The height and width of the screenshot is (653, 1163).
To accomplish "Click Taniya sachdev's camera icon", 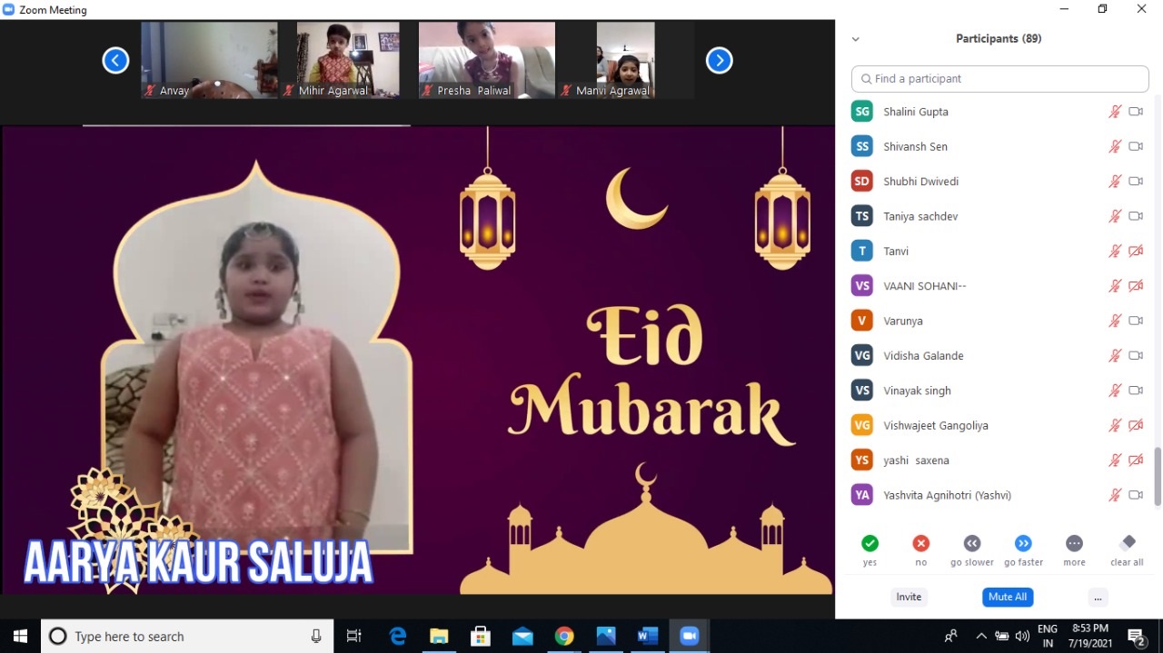I will 1136,216.
